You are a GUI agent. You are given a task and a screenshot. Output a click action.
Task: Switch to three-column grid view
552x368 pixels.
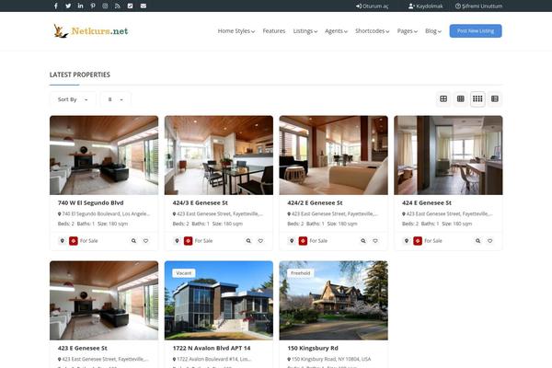pos(461,99)
